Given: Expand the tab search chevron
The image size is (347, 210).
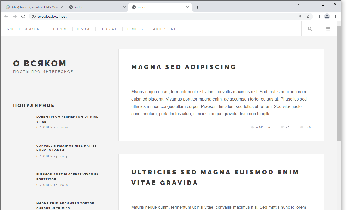Looking at the screenshot, I should coord(299,4).
